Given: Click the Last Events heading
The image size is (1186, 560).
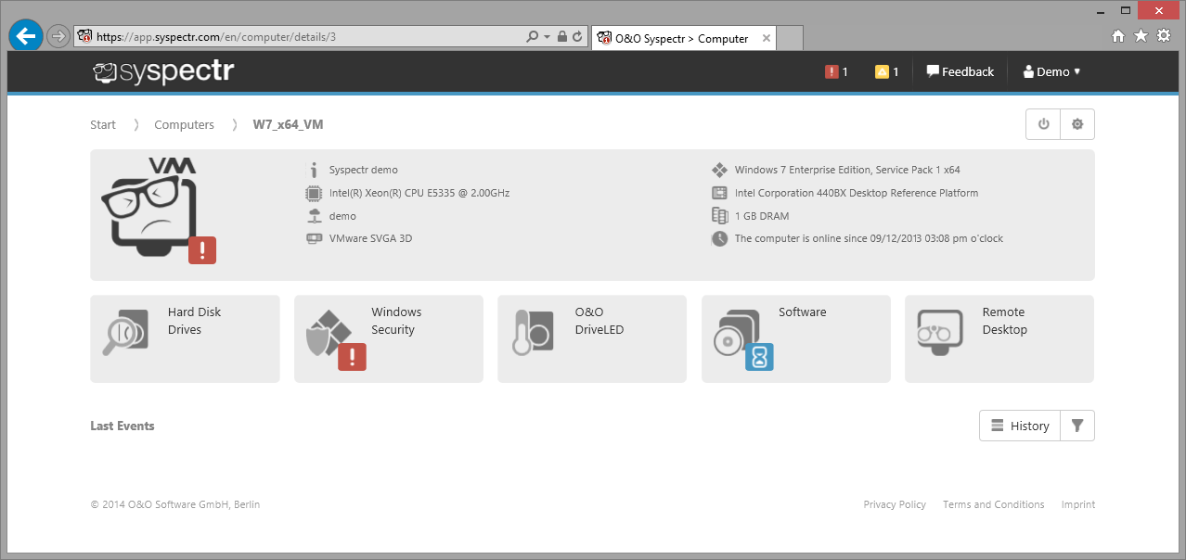Looking at the screenshot, I should tap(122, 426).
